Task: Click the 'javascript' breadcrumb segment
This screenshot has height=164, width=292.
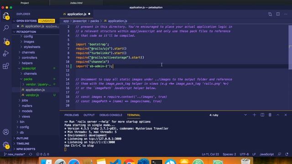Action: pos(79,21)
